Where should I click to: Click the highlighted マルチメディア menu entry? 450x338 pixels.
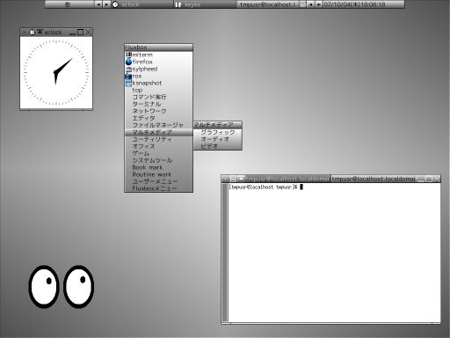158,132
